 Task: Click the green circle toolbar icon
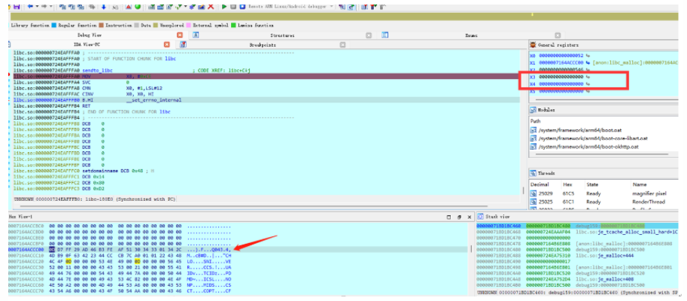[x=138, y=7]
